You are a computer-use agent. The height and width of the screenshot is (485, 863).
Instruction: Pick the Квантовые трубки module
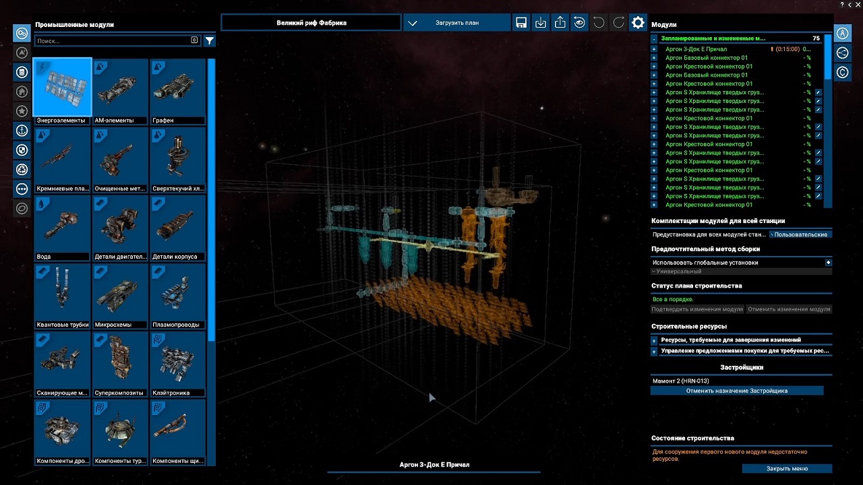point(63,296)
